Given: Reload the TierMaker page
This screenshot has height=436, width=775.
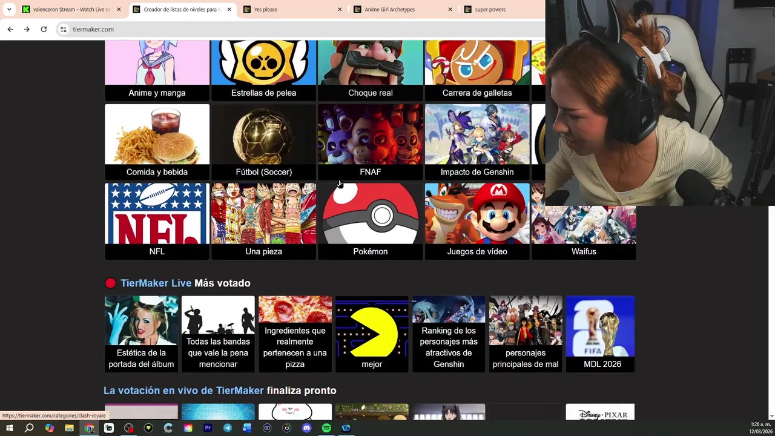Looking at the screenshot, I should [x=44, y=29].
